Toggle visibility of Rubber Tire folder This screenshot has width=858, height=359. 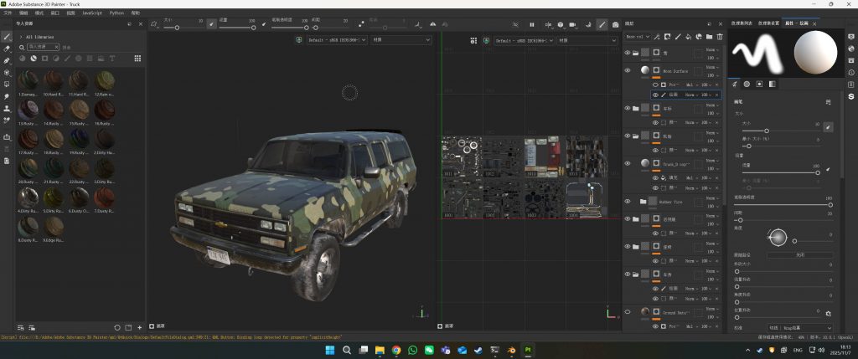click(628, 201)
